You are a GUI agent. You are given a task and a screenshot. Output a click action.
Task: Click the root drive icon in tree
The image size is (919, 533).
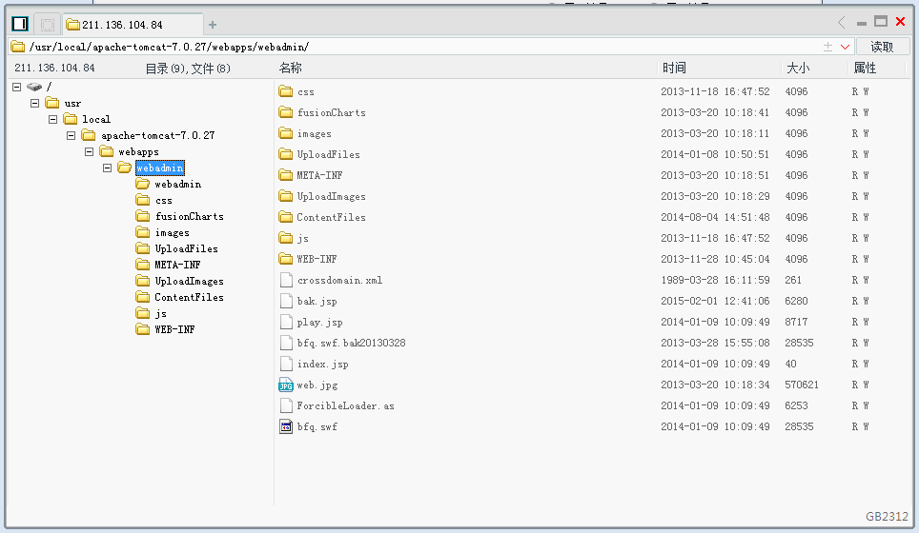pyautogui.click(x=34, y=87)
